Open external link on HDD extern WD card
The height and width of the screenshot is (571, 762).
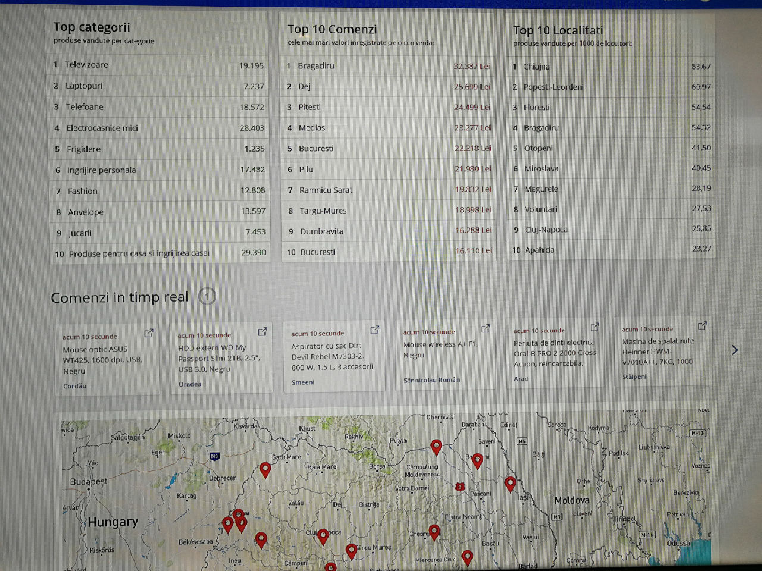(x=262, y=331)
